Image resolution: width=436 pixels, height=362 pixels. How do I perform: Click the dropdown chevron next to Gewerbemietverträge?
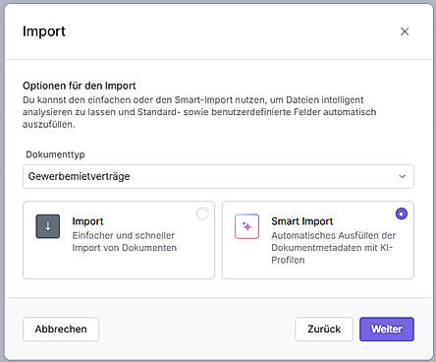click(403, 176)
